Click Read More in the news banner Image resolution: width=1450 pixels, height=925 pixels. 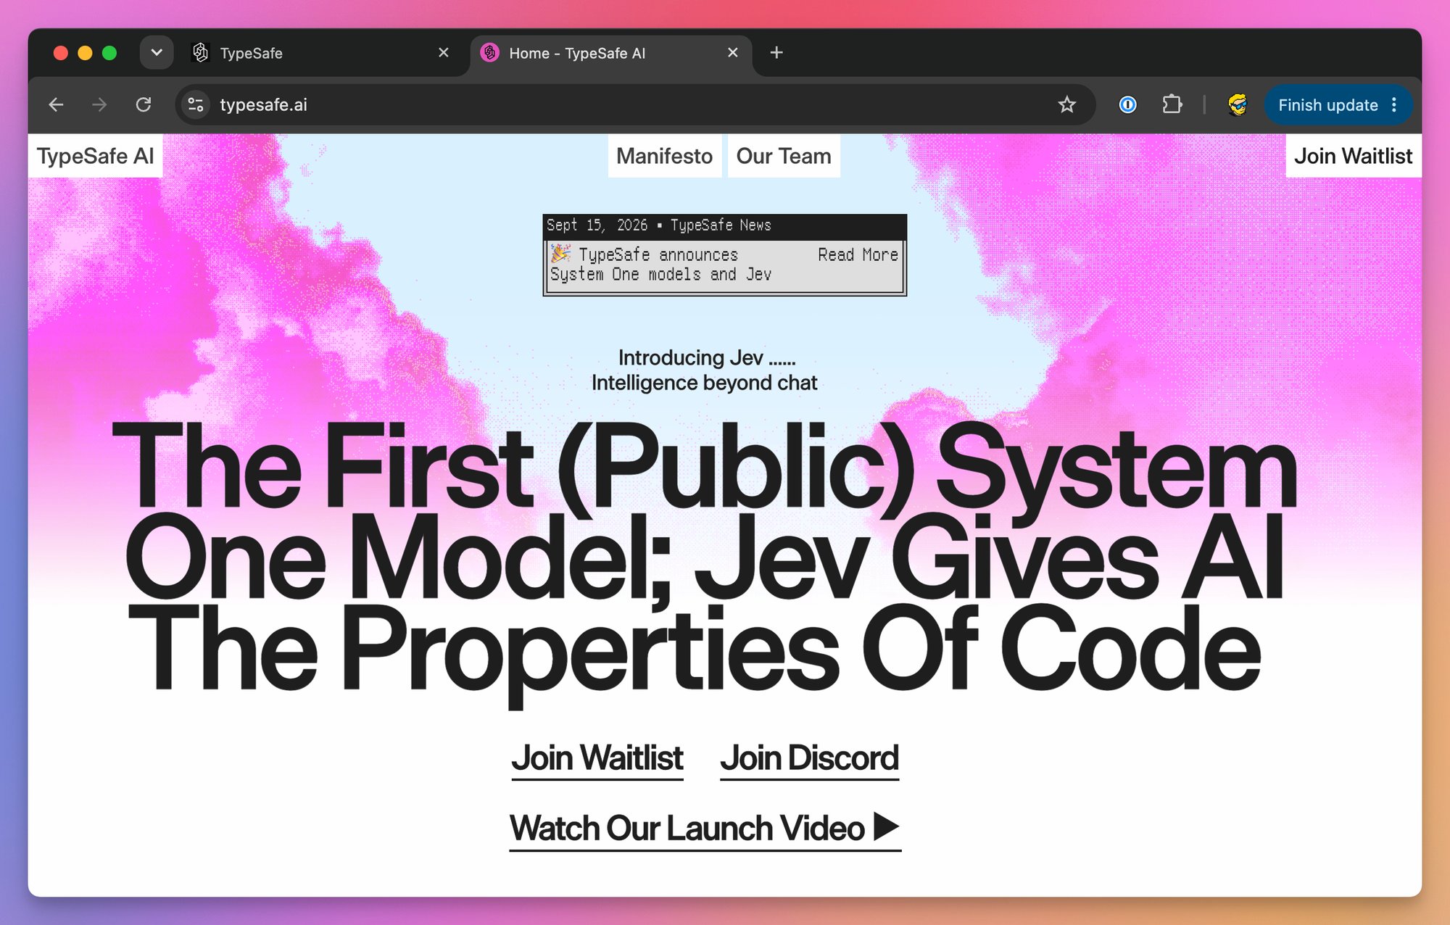(x=858, y=255)
